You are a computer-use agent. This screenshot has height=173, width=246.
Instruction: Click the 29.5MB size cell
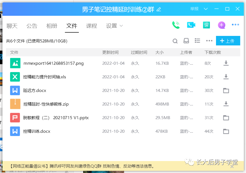(163, 118)
